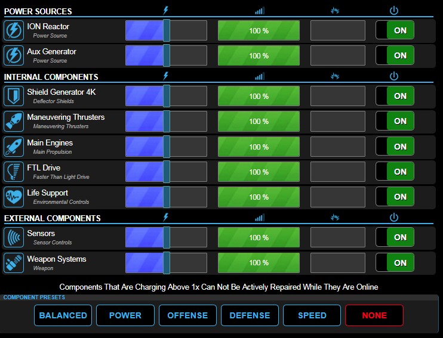Select the Shield Generator 4K shield icon
443x338 pixels.
pyautogui.click(x=13, y=96)
